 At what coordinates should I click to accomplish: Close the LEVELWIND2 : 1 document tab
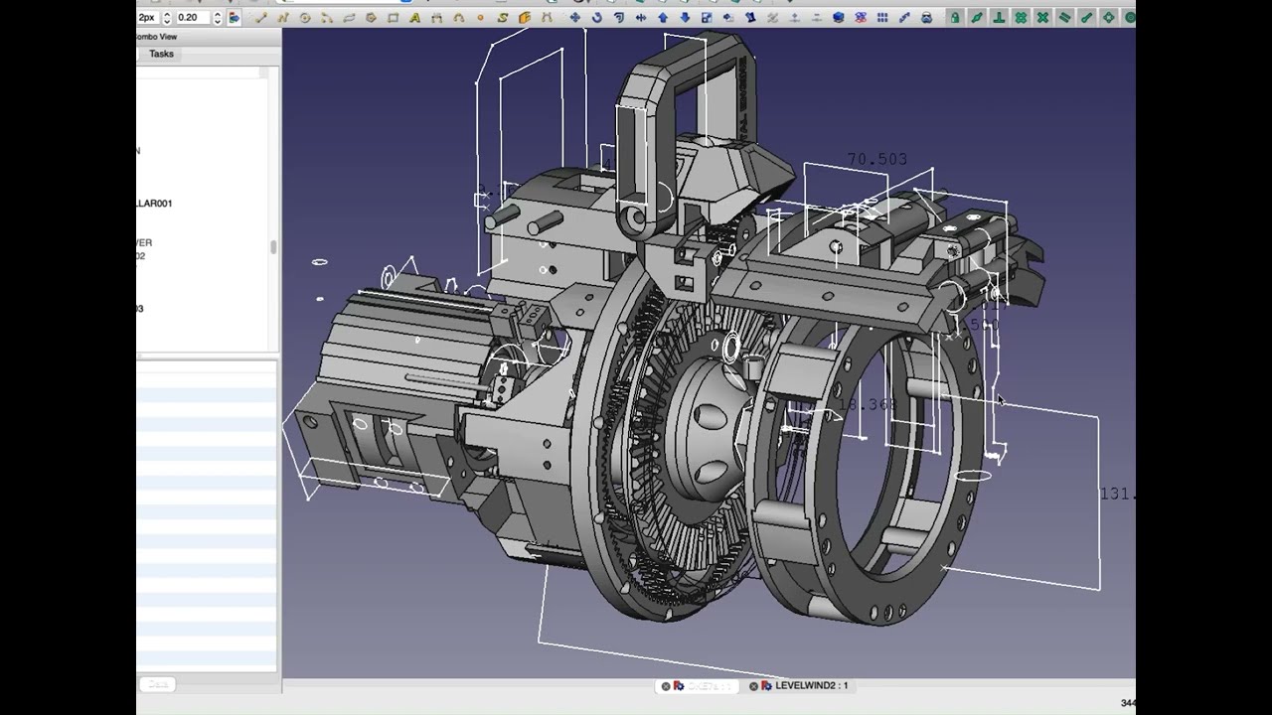pyautogui.click(x=753, y=686)
